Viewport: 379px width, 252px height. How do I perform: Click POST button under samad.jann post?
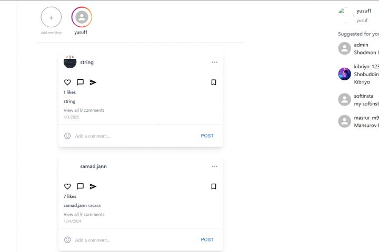pos(207,240)
